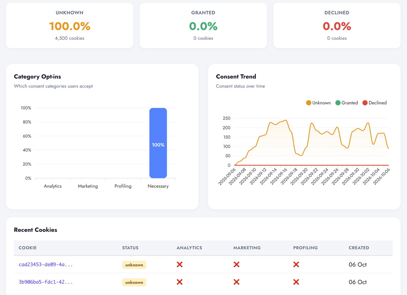Click the Recent Cookies heading

36,230
